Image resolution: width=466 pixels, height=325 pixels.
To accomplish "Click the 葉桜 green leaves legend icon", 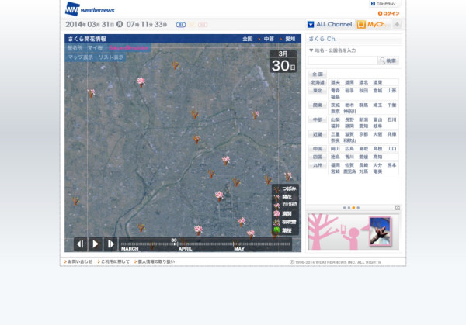I will [x=276, y=230].
